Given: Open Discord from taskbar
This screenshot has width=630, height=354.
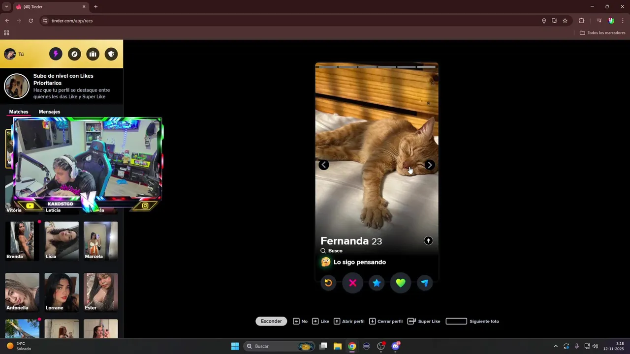Looking at the screenshot, I should [396, 346].
